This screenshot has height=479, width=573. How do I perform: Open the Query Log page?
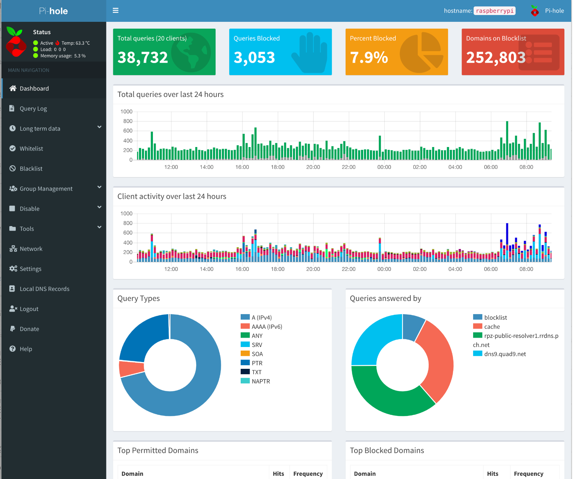click(x=54, y=108)
